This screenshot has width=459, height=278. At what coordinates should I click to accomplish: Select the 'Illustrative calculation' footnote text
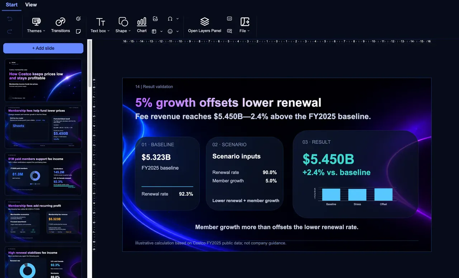210,243
